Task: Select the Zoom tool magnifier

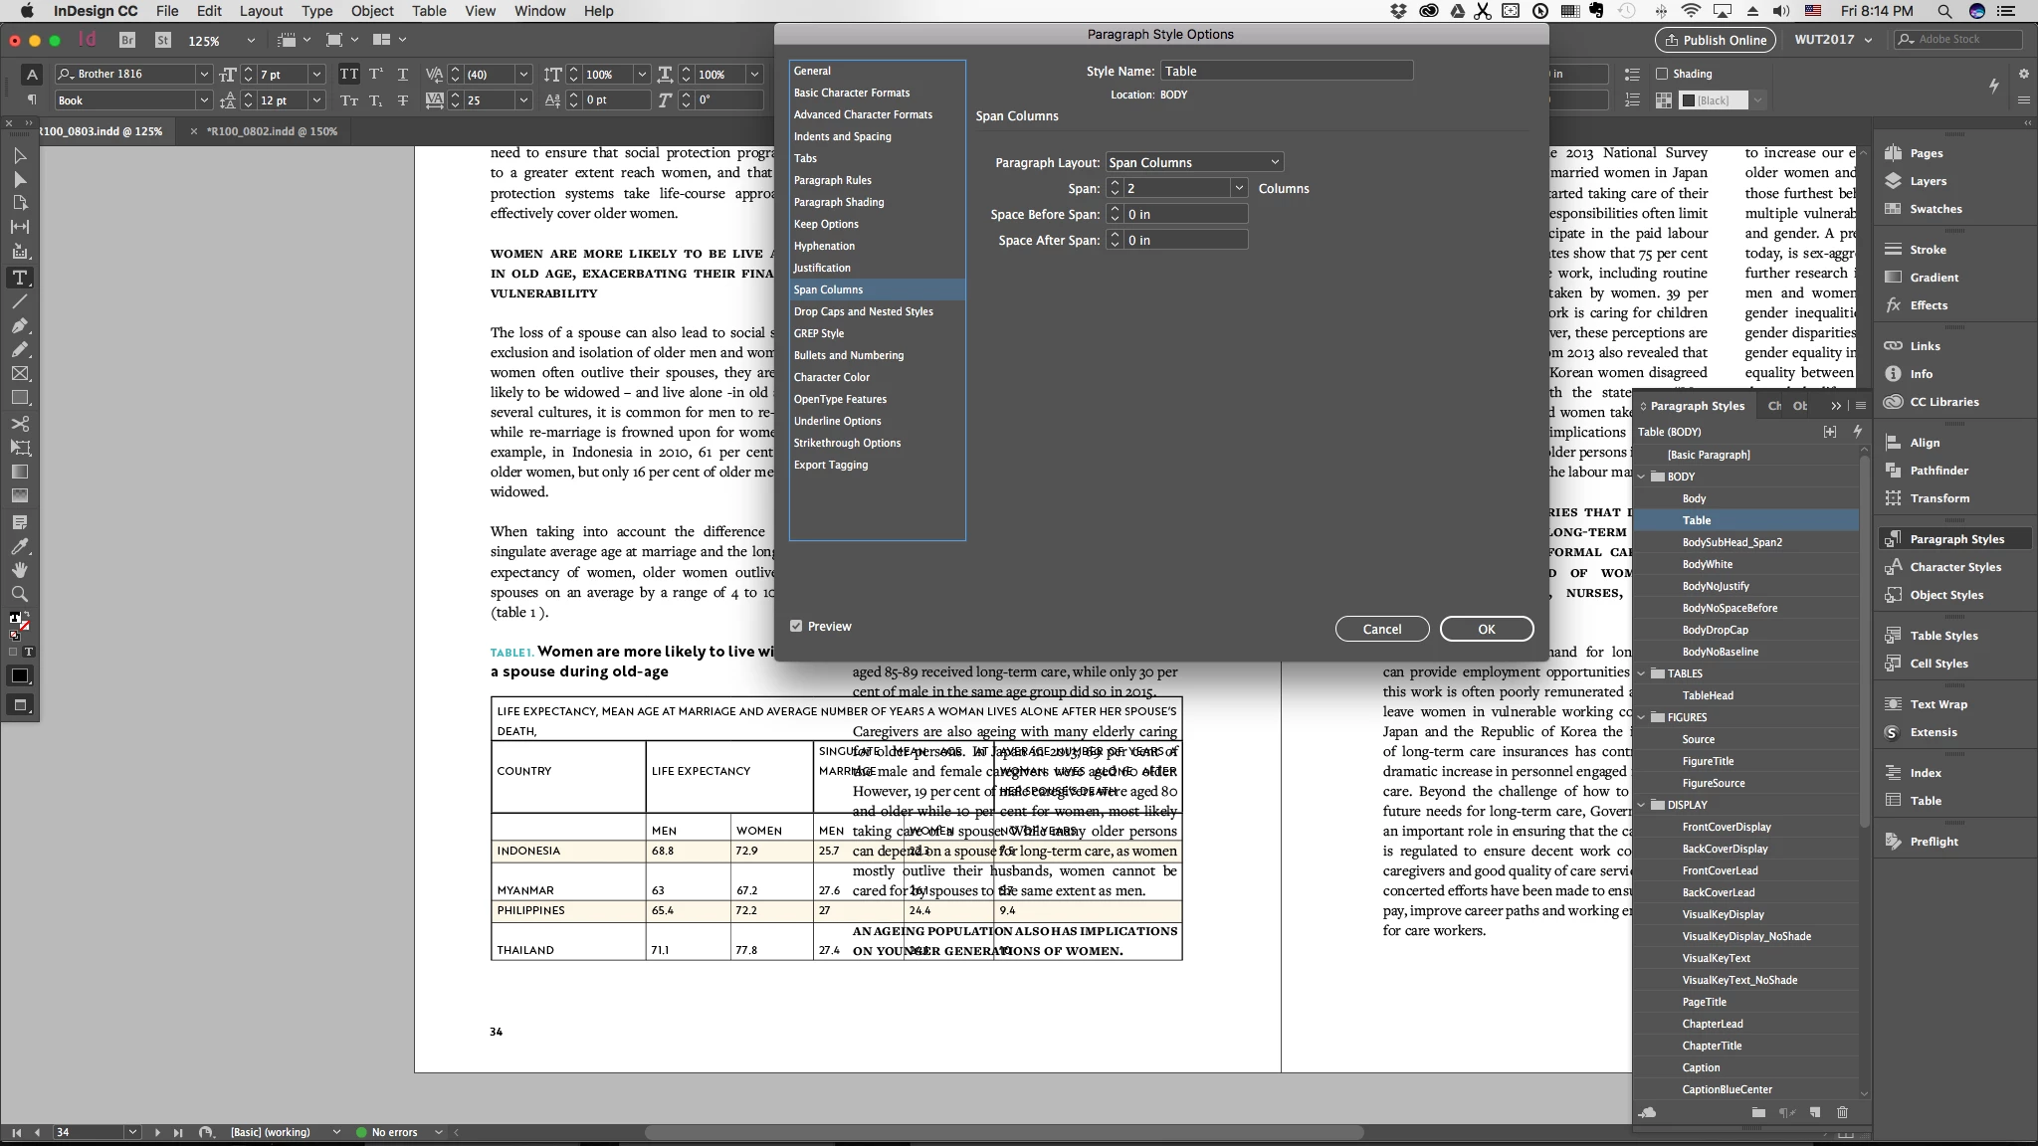Action: point(20,594)
